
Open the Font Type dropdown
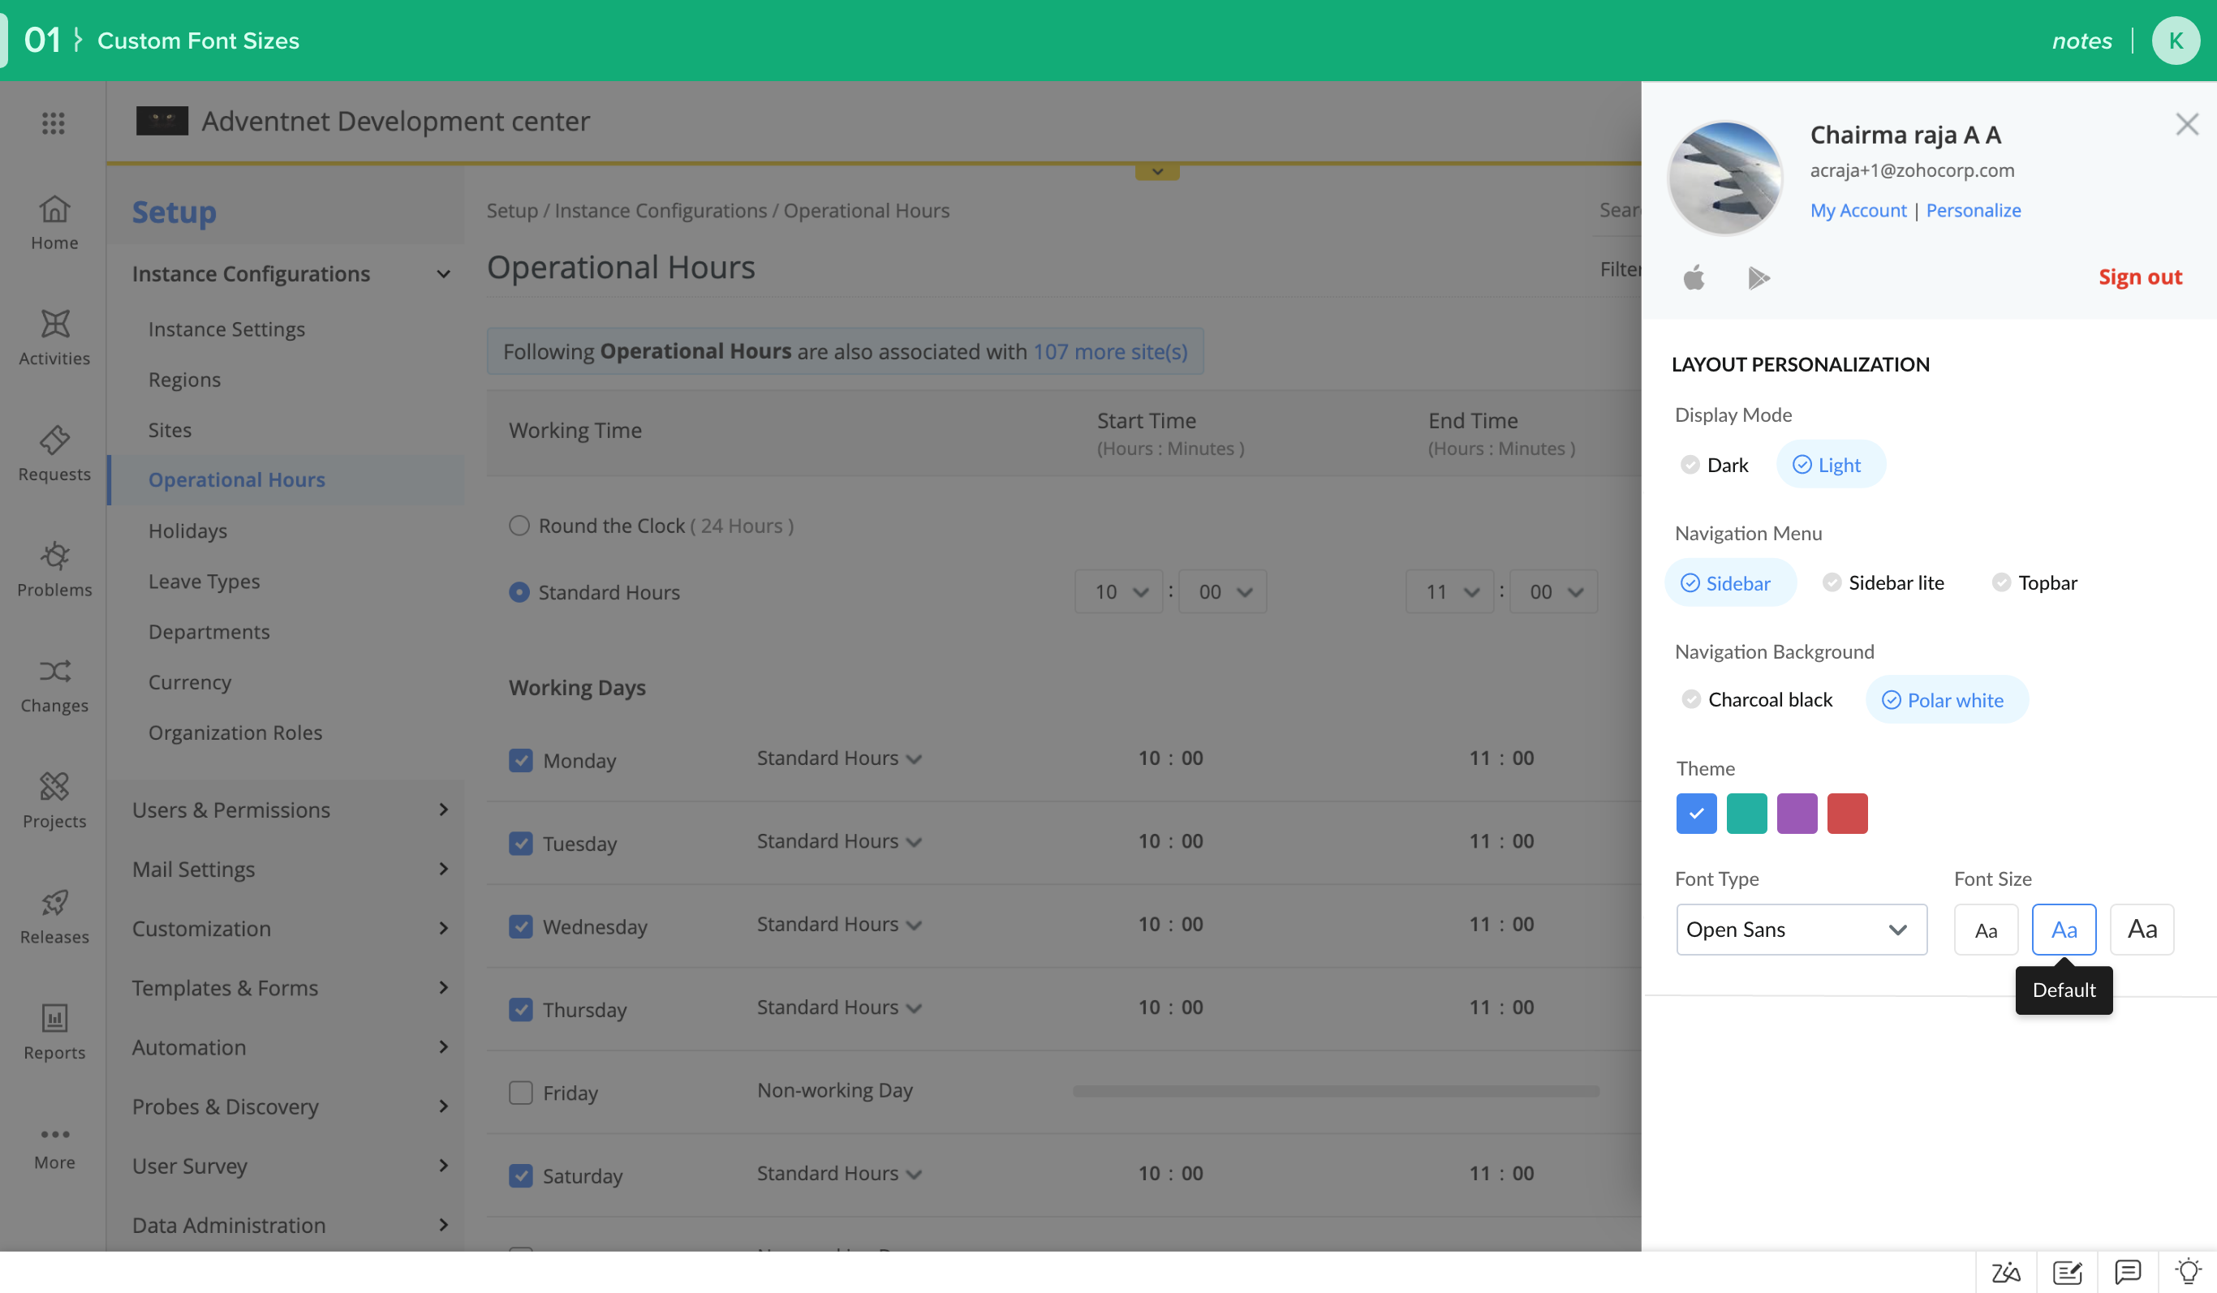1801,930
